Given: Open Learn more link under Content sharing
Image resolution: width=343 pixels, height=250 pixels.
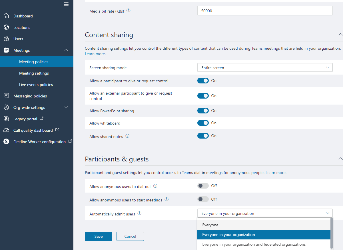Looking at the screenshot, I should [x=95, y=54].
